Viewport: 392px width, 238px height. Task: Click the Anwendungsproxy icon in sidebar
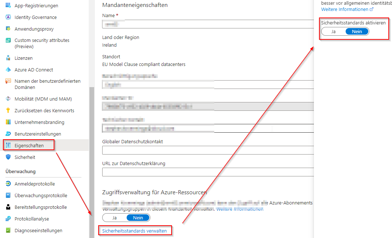click(8, 29)
